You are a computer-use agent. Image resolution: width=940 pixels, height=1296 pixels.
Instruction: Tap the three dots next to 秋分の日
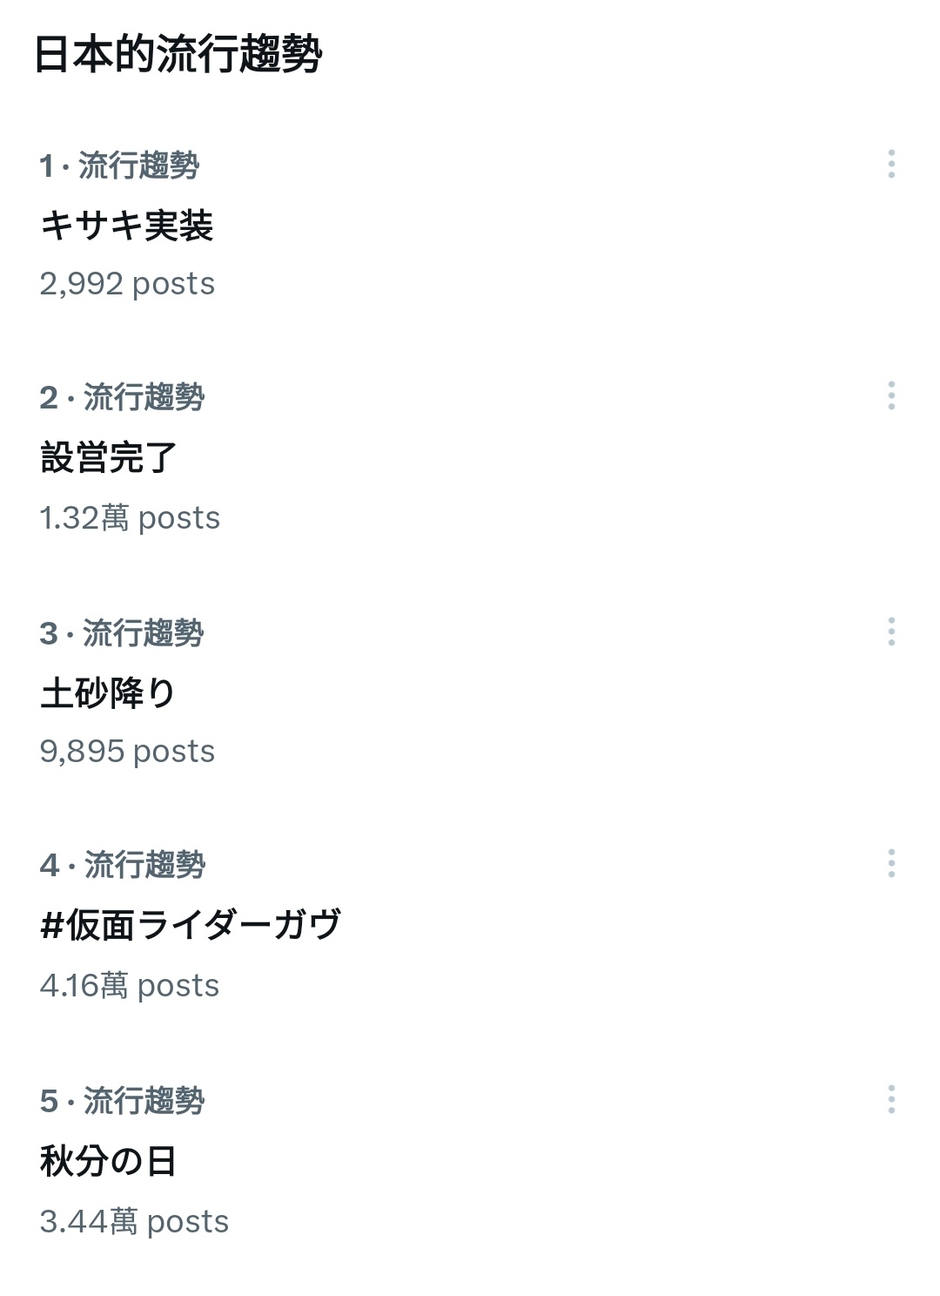tap(891, 1099)
